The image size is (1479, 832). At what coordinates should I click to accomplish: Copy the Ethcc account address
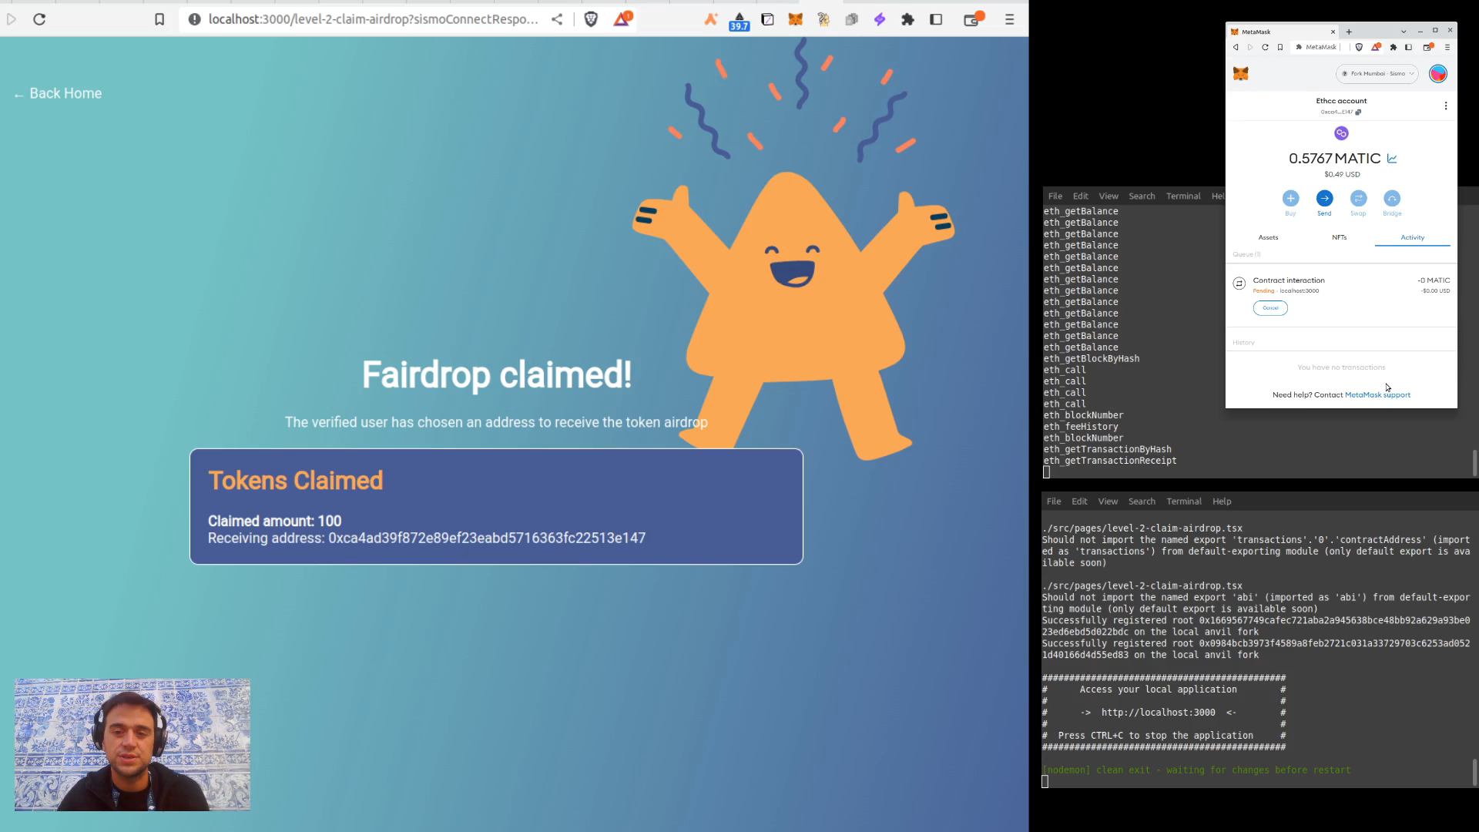[x=1358, y=112]
